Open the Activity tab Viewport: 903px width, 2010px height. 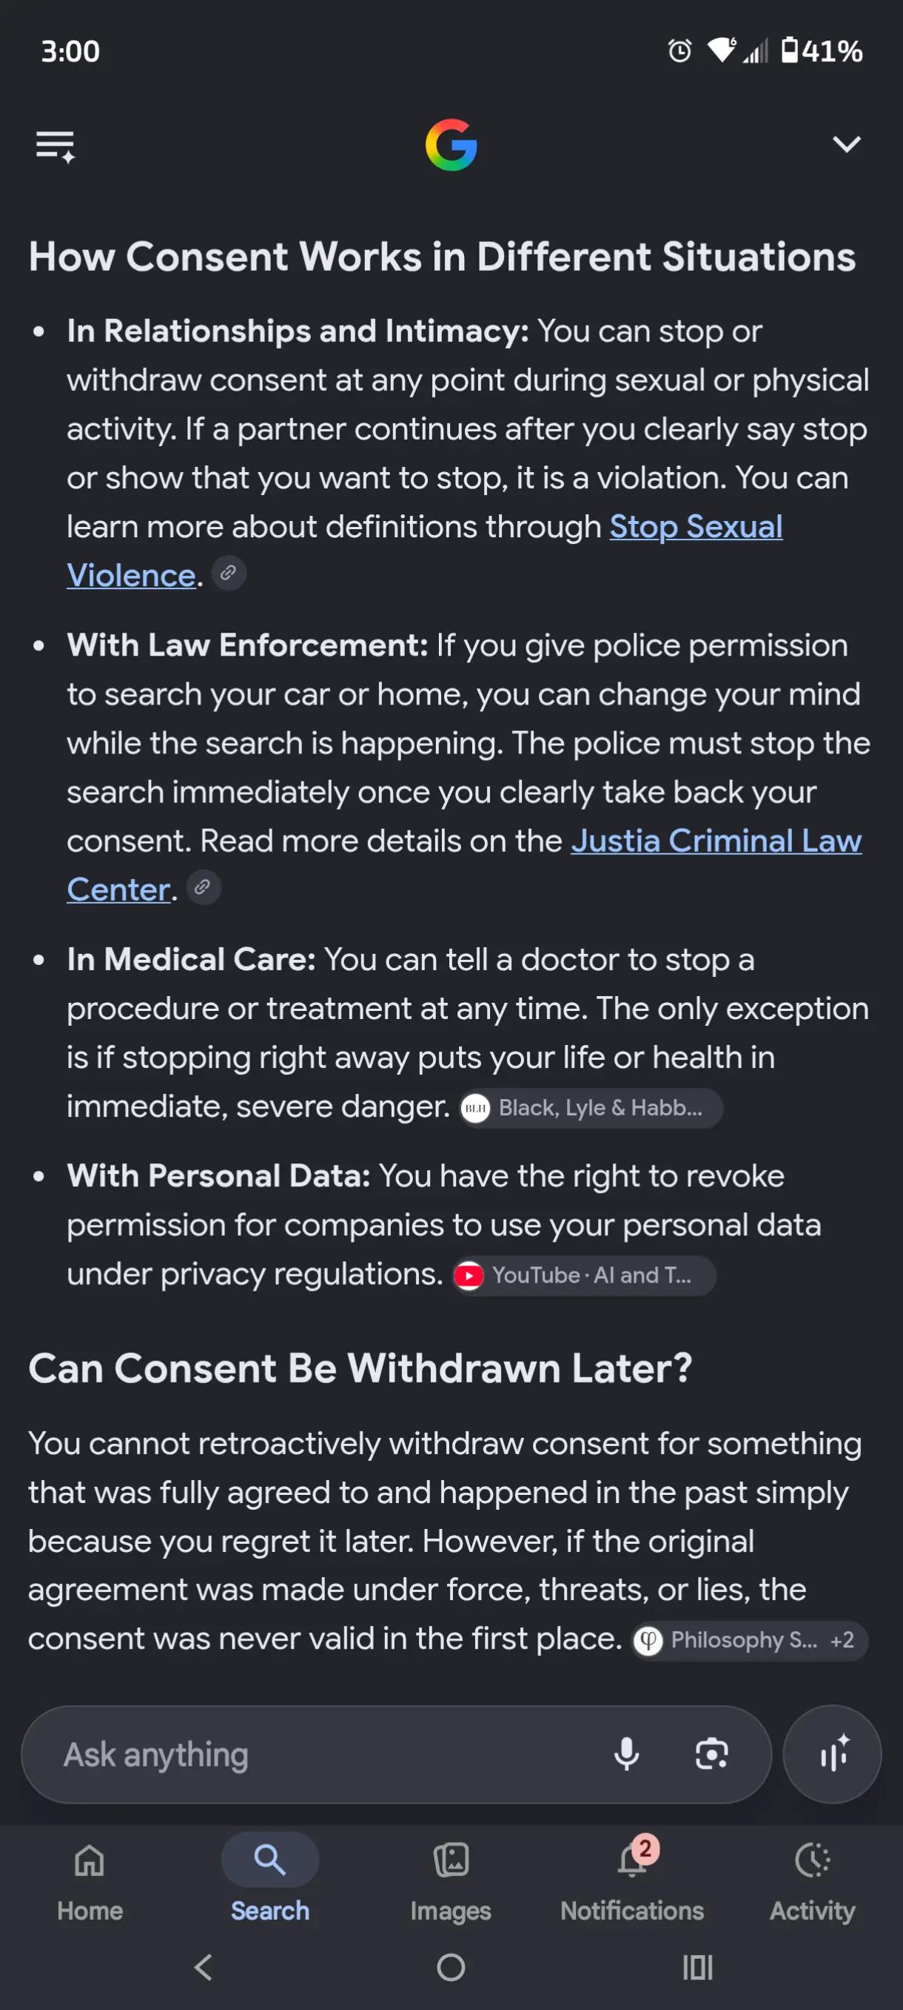(813, 1880)
